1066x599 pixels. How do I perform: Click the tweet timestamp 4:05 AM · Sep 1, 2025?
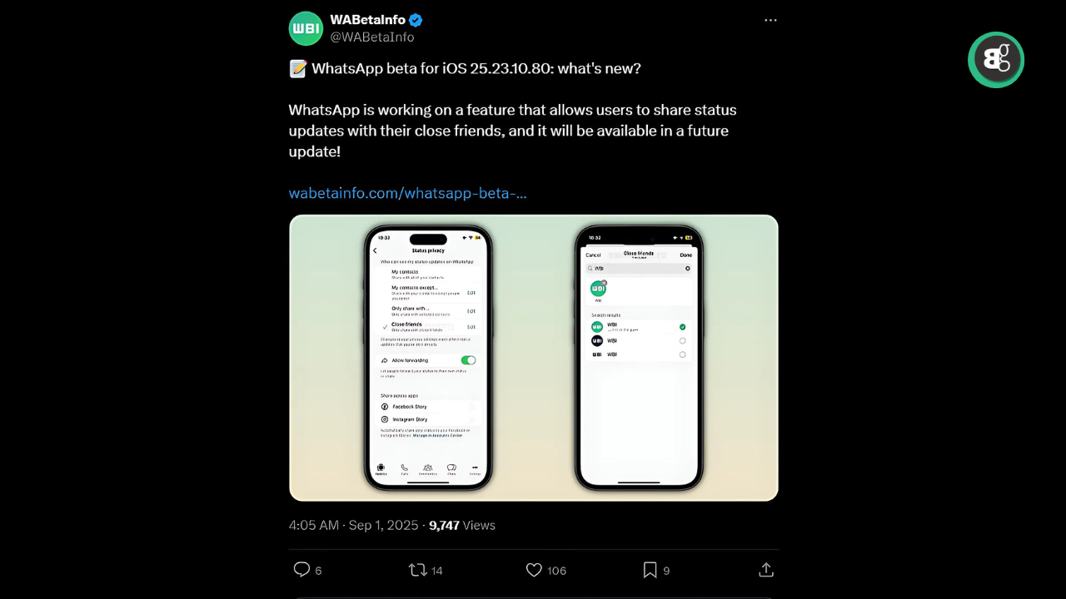click(x=353, y=526)
